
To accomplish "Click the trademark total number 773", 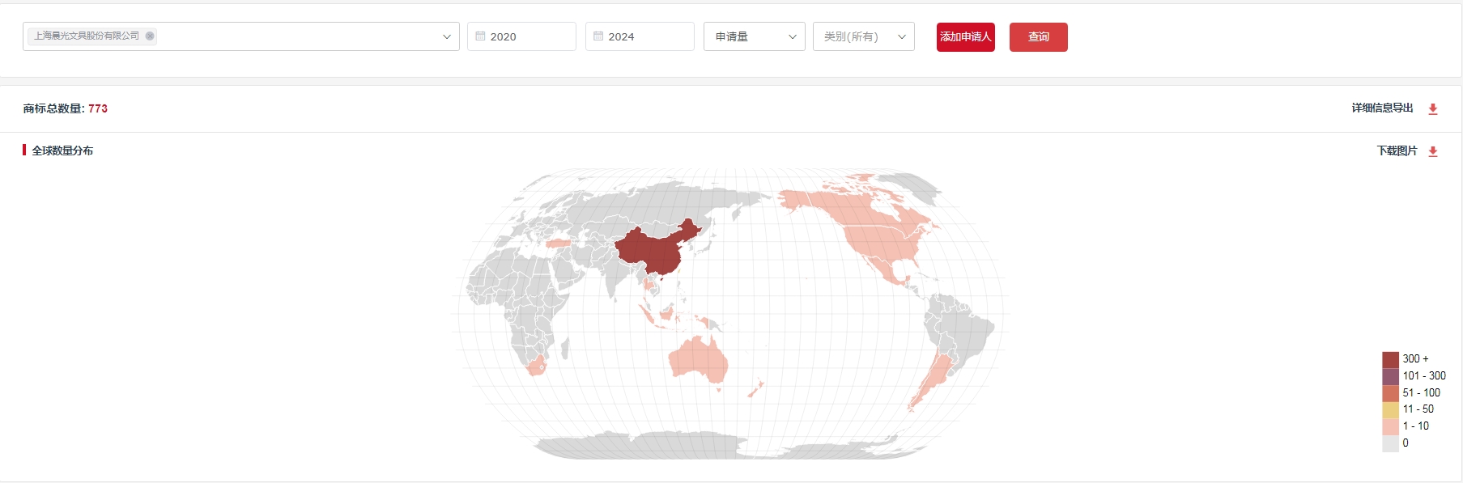I will [98, 108].
